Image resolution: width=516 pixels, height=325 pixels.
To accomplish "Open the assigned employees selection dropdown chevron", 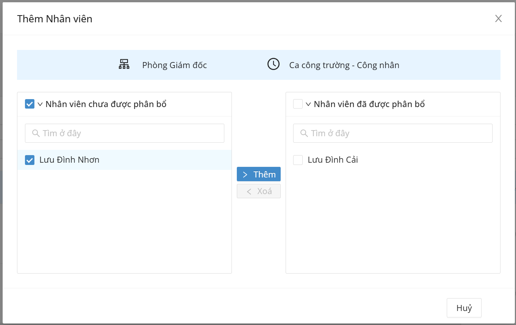I will [x=308, y=104].
